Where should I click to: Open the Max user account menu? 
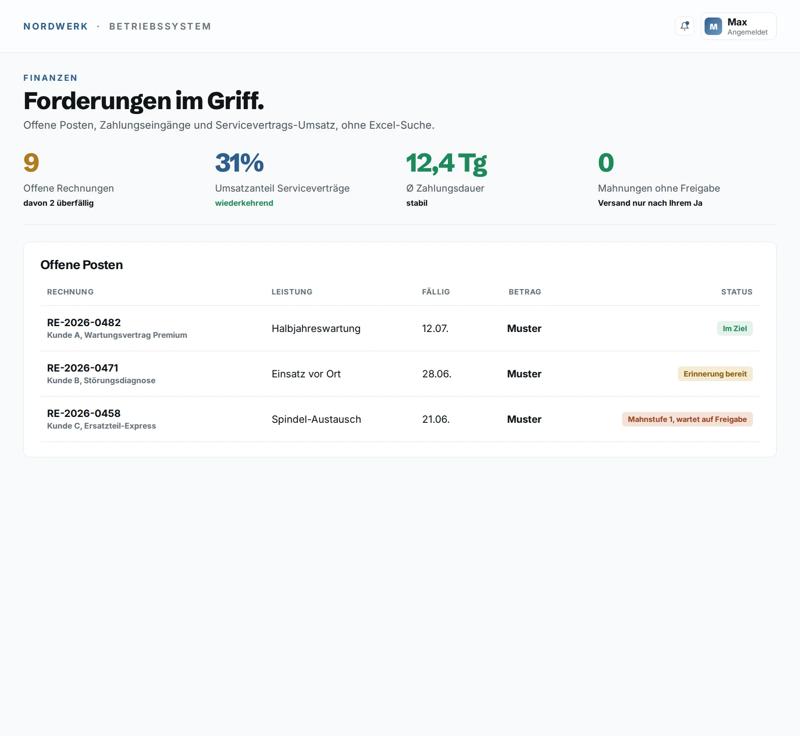point(738,26)
